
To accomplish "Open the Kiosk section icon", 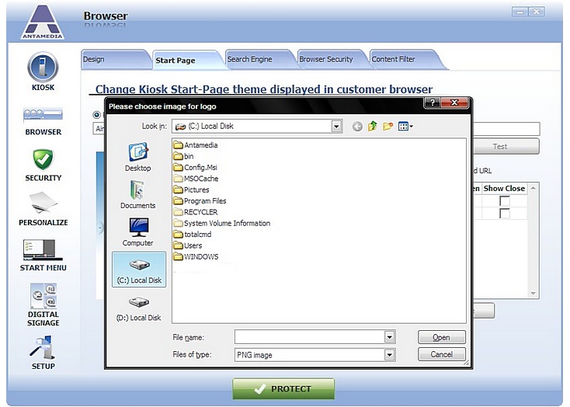I will point(43,68).
